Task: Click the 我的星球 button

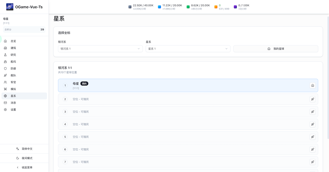Action: [276, 49]
